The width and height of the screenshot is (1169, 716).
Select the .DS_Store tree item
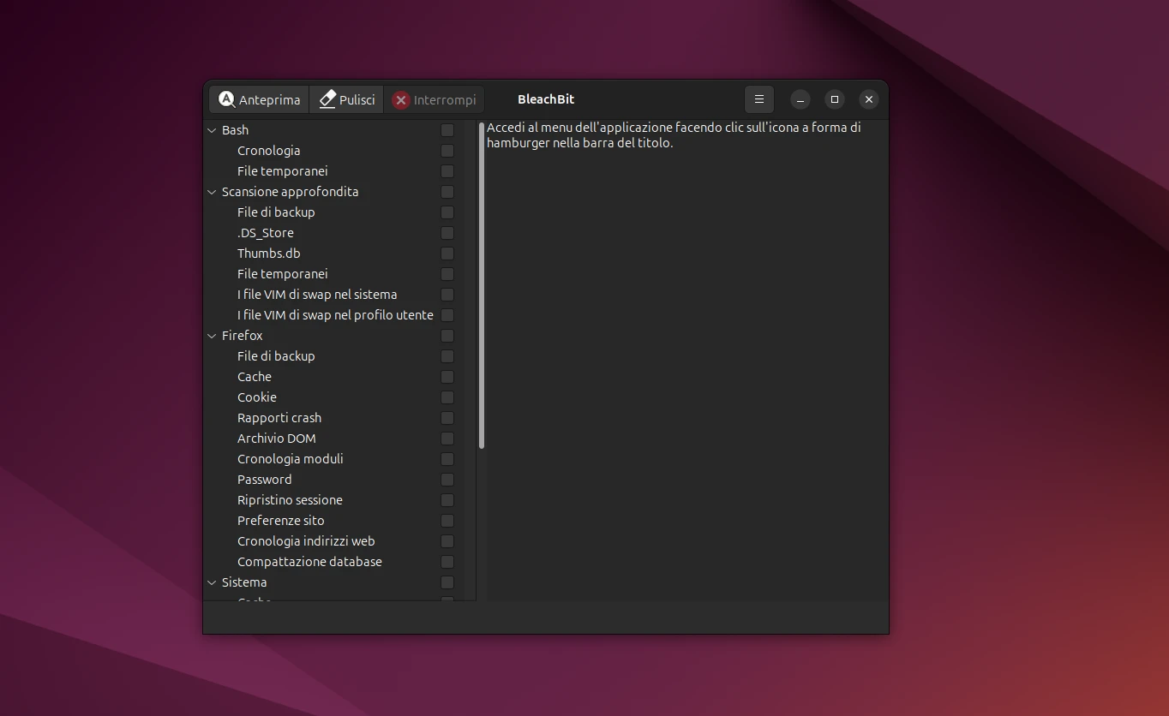click(266, 233)
